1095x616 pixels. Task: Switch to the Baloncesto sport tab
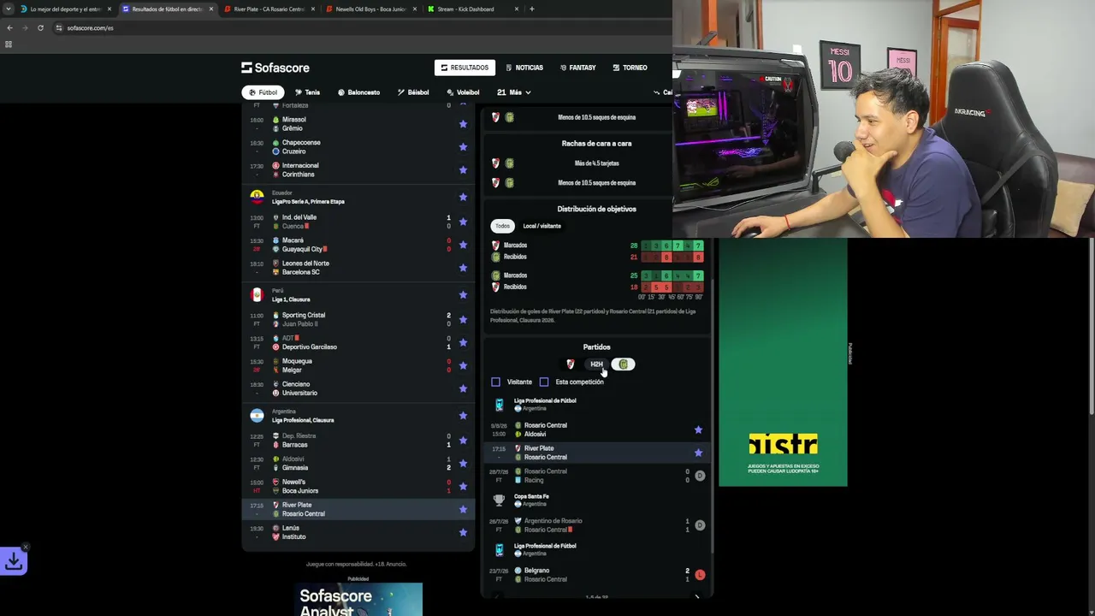tap(358, 92)
